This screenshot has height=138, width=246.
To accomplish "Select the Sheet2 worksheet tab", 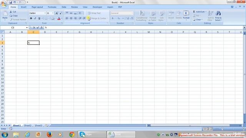I will click(28, 125).
